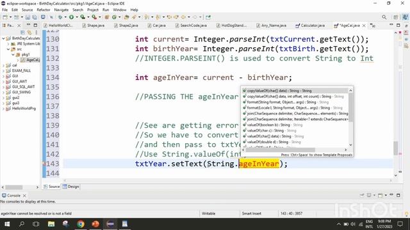This screenshot has width=410, height=230.
Task: Open dropdown arrow next to Run button
Action: point(77,17)
